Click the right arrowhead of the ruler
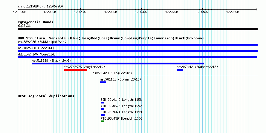This screenshot has width=266, height=133. (x=257, y=9)
